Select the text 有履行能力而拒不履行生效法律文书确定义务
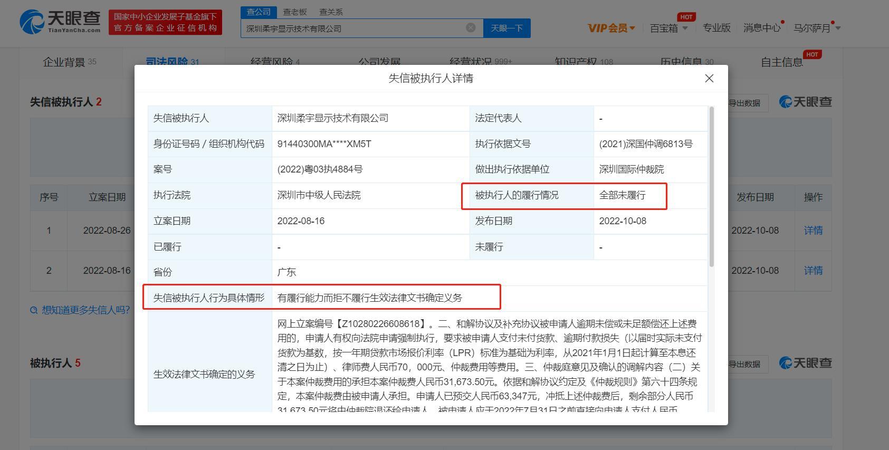The height and width of the screenshot is (450, 889). [370, 298]
